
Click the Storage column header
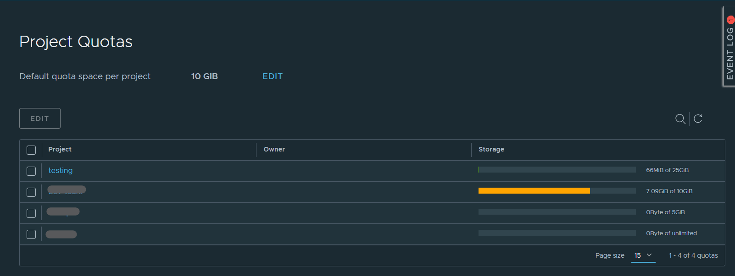491,149
